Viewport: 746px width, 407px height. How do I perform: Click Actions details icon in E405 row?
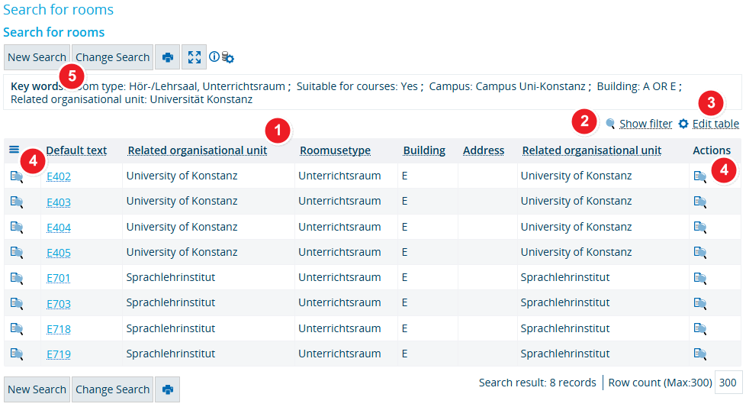pyautogui.click(x=699, y=252)
